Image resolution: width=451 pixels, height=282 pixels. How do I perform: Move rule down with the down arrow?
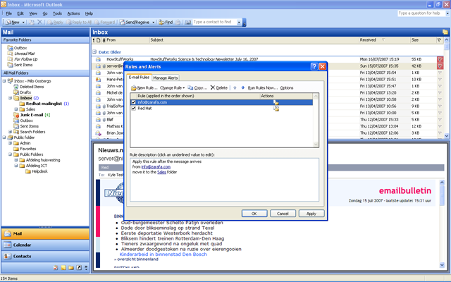point(242,87)
